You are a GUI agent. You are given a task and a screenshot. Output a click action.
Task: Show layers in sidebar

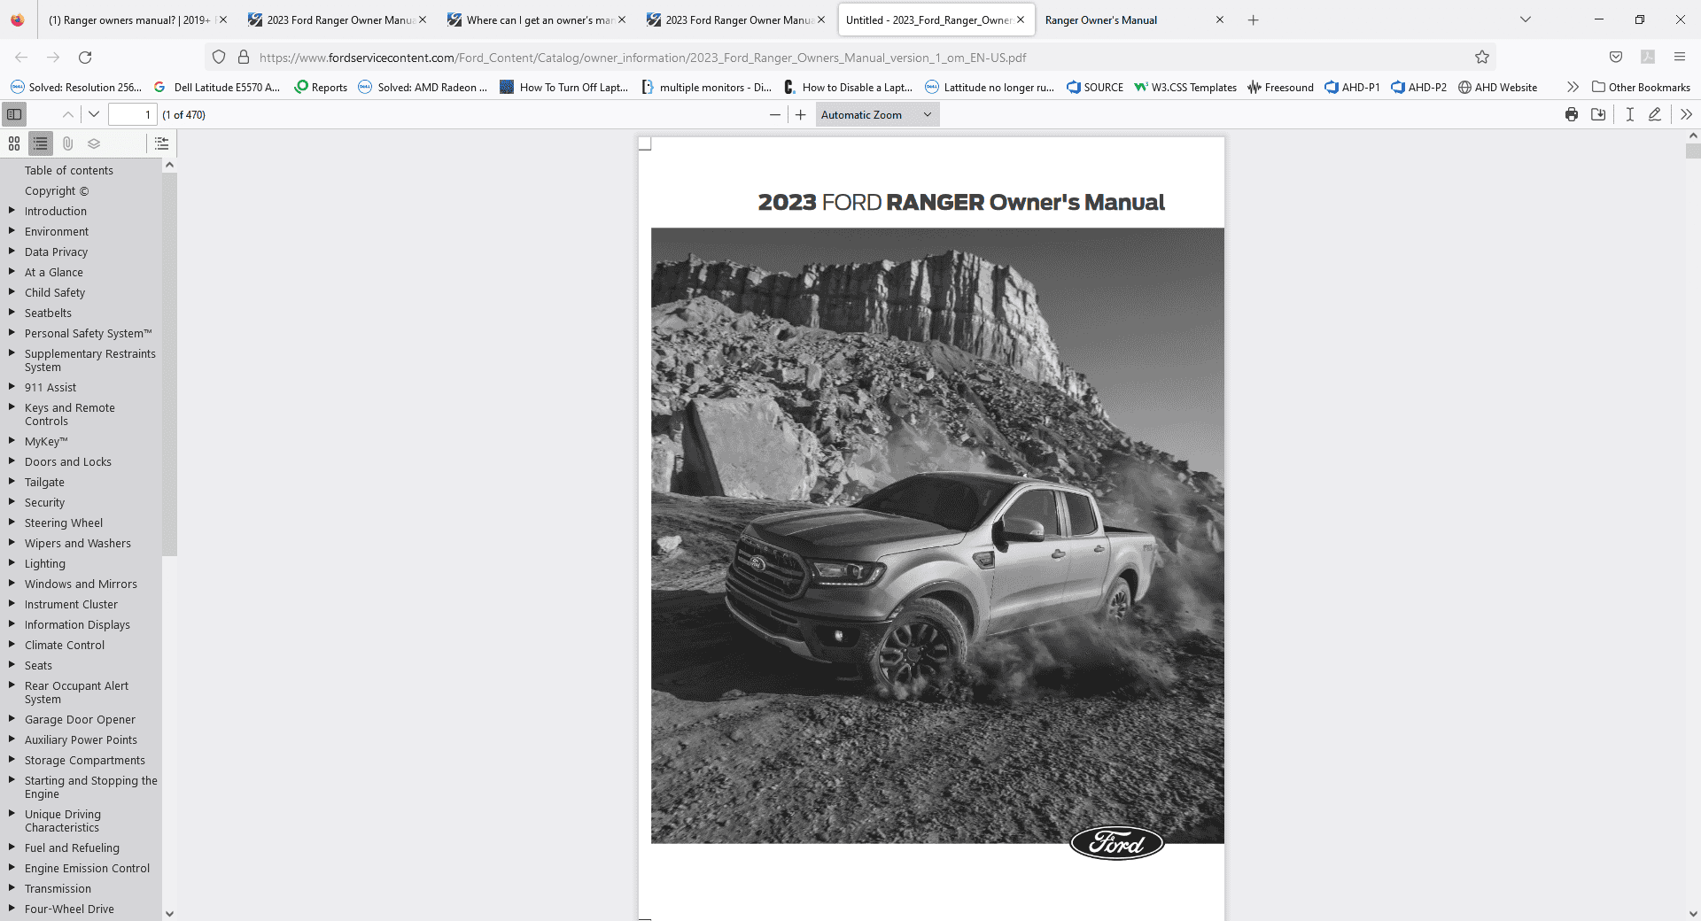[94, 143]
